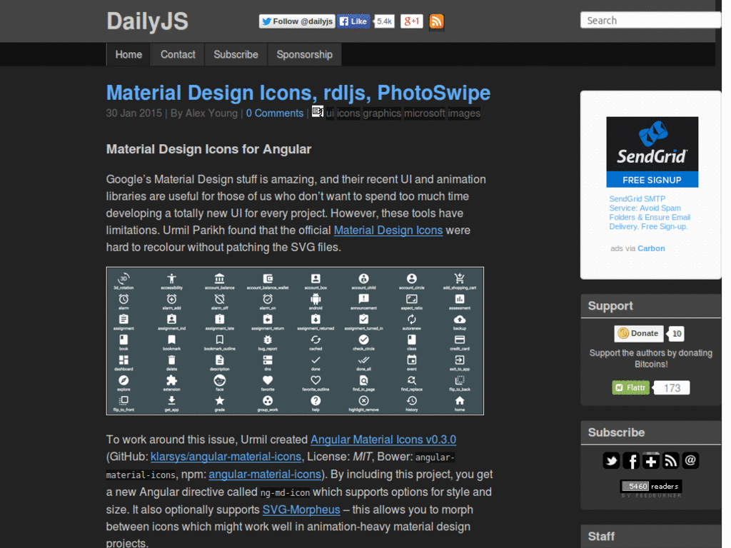This screenshot has height=548, width=731.
Task: Click the bug_report icon in the icon grid
Action: tap(268, 340)
